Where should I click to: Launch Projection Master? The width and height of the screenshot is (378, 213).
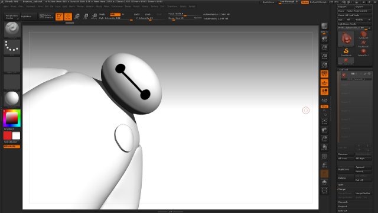pyautogui.click(x=12, y=17)
